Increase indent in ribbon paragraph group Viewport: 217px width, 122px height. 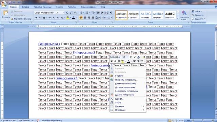coord(102,13)
